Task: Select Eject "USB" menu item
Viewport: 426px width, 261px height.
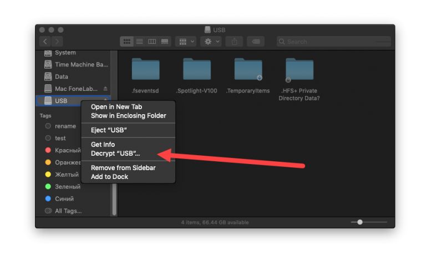Action: [109, 130]
